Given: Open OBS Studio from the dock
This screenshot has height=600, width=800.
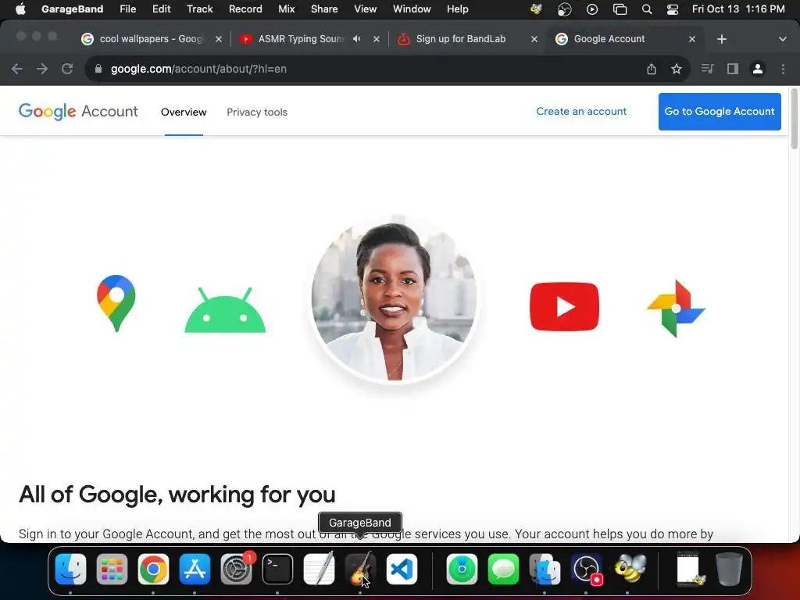Looking at the screenshot, I should point(586,569).
